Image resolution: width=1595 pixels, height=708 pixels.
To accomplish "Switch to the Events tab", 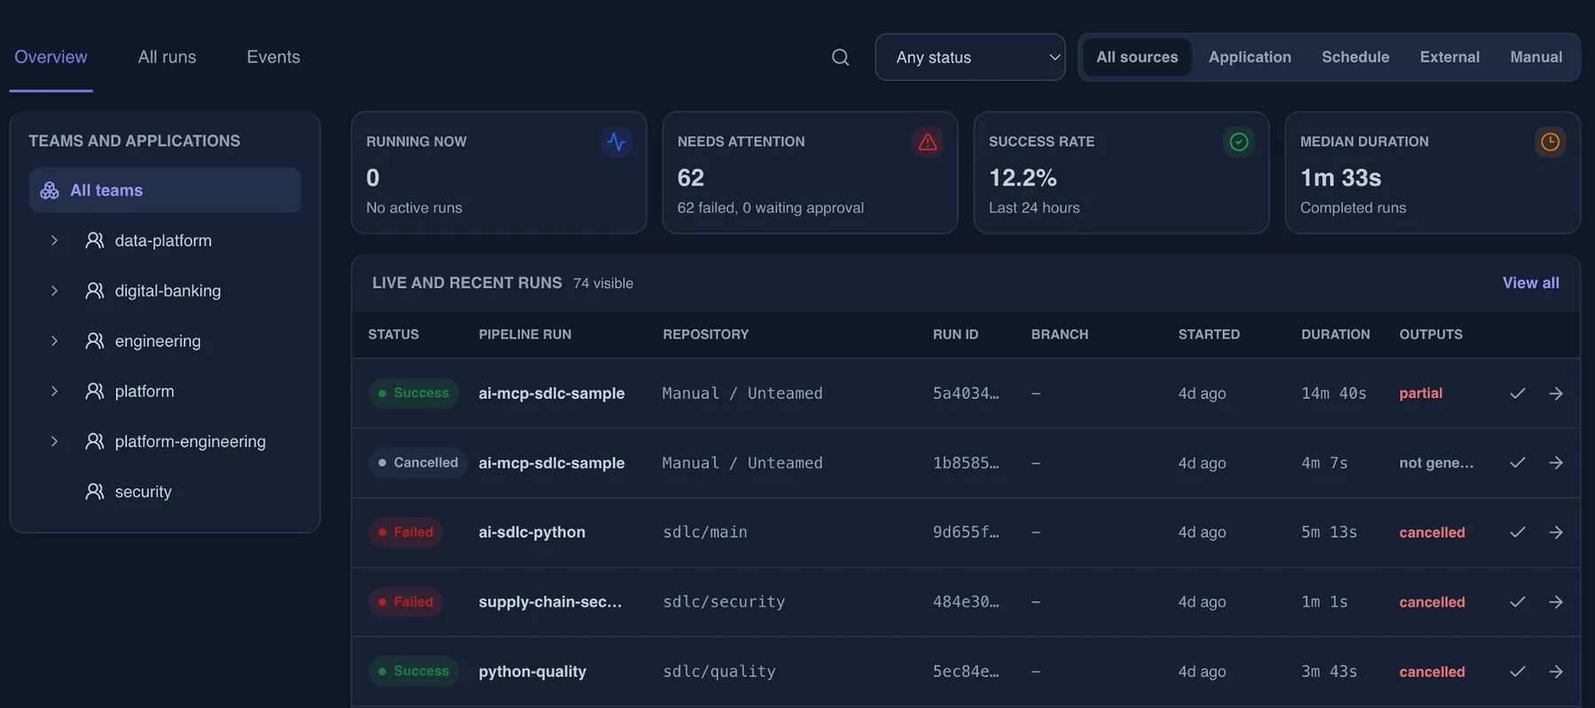I will [x=273, y=58].
